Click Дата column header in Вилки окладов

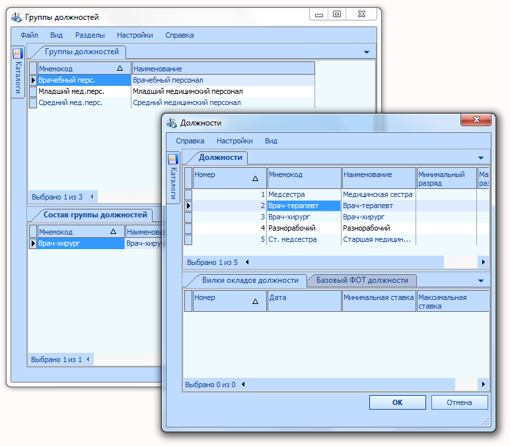[304, 301]
